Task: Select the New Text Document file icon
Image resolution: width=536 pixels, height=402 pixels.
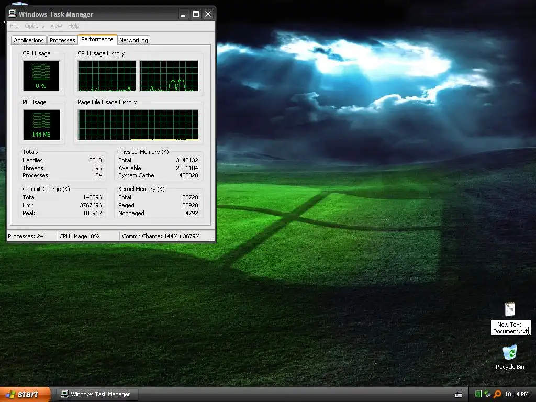Action: pyautogui.click(x=510, y=309)
